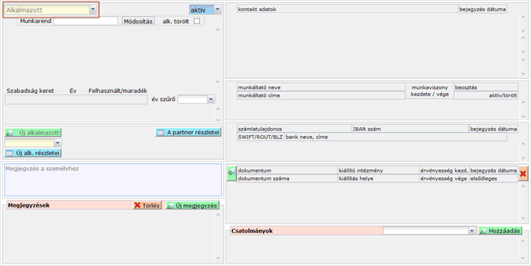Click the kontakt adatok column header
Screen dimensions: 531x266
point(346,10)
